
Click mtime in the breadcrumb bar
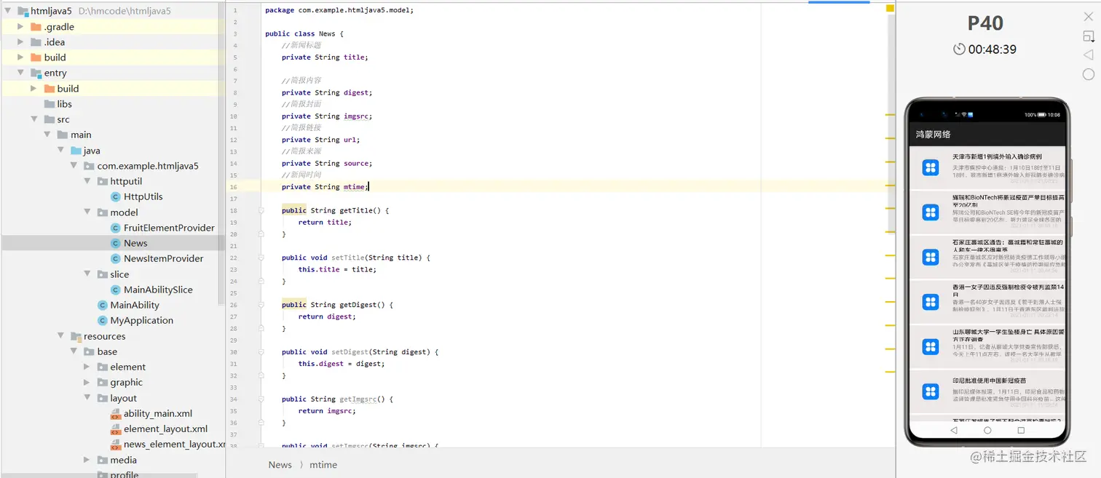click(323, 465)
